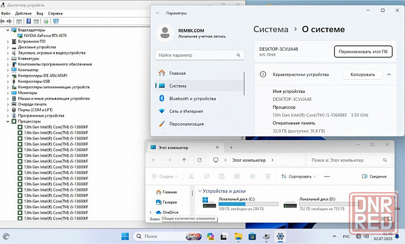Open Сеть и Интернет in Settings sidebar
Image resolution: width=405 pixels, height=244 pixels.
tap(199, 111)
